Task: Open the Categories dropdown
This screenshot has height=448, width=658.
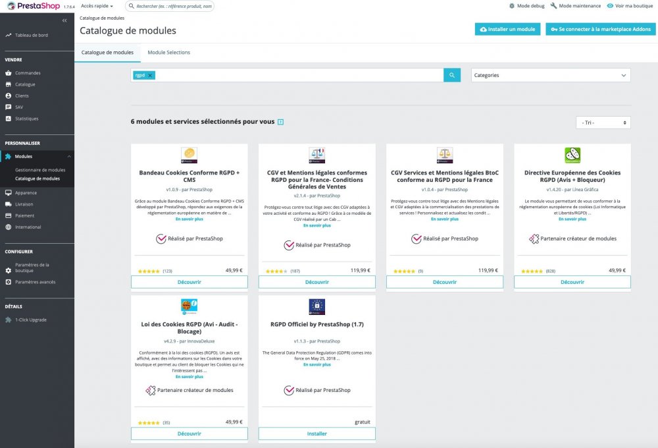Action: click(551, 75)
